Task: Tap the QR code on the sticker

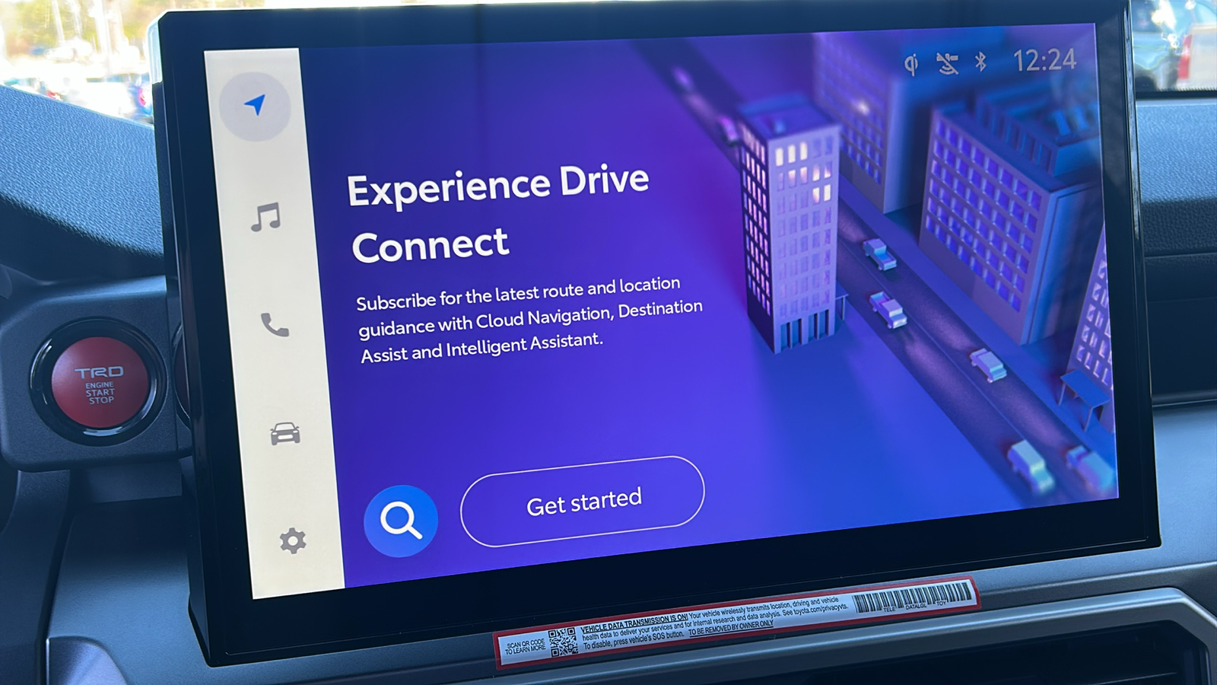Action: tap(563, 642)
